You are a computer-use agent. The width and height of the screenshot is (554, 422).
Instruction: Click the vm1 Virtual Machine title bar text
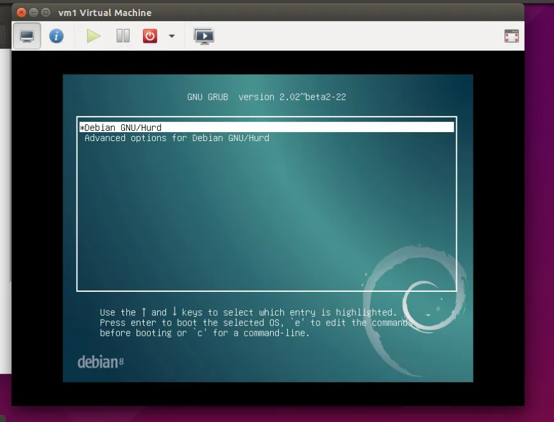(105, 13)
